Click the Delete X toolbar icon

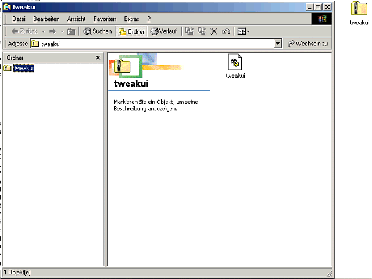pyautogui.click(x=214, y=31)
